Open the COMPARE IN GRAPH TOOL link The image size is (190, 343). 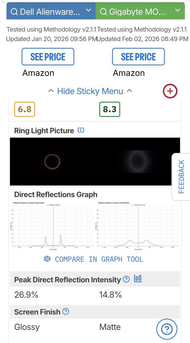tap(99, 259)
